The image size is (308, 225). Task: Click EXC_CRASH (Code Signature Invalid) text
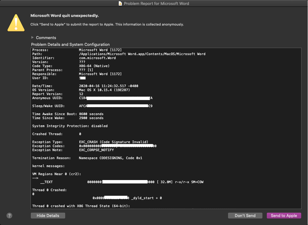[114, 142]
